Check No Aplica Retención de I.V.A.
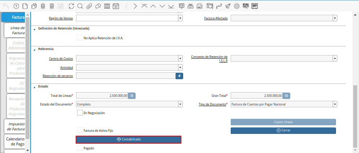Screen dimensions: 359x153 [x=80, y=38]
